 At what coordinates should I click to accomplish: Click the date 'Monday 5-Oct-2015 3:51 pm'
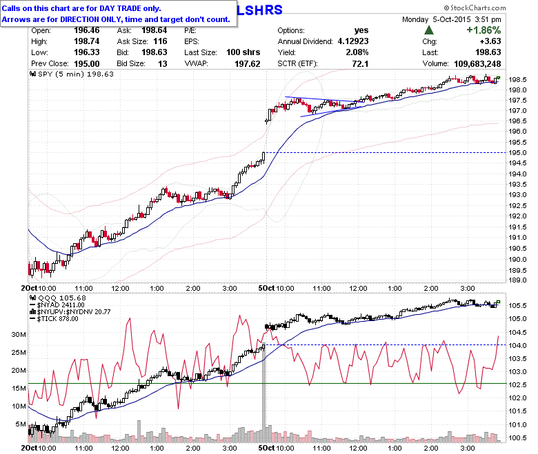[452, 19]
